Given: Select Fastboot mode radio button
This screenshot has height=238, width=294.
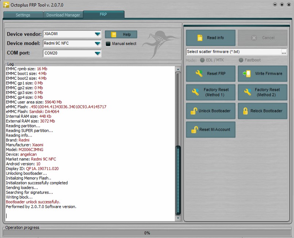Looking at the screenshot, I should pos(241,60).
